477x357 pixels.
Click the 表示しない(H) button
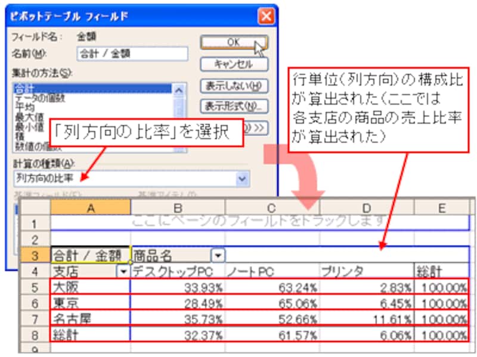point(234,86)
